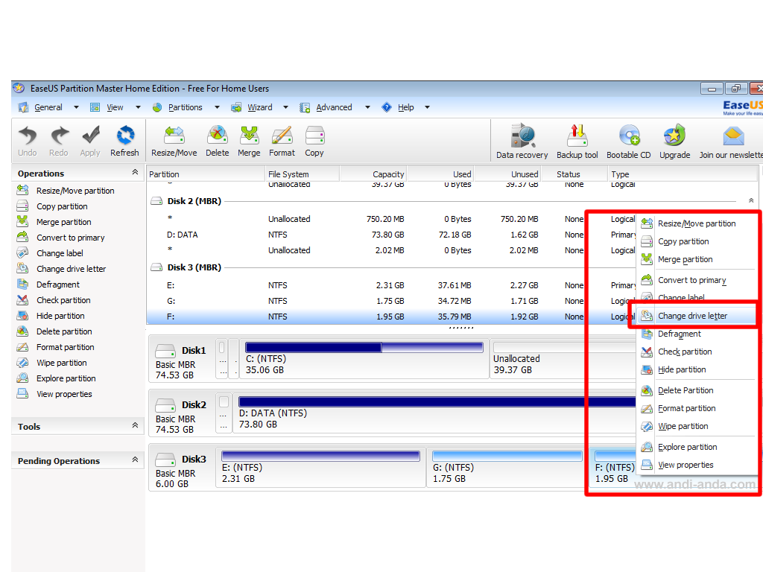Open the Partitions menu dropdown arrow
This screenshot has height=572, width=763.
pyautogui.click(x=217, y=107)
